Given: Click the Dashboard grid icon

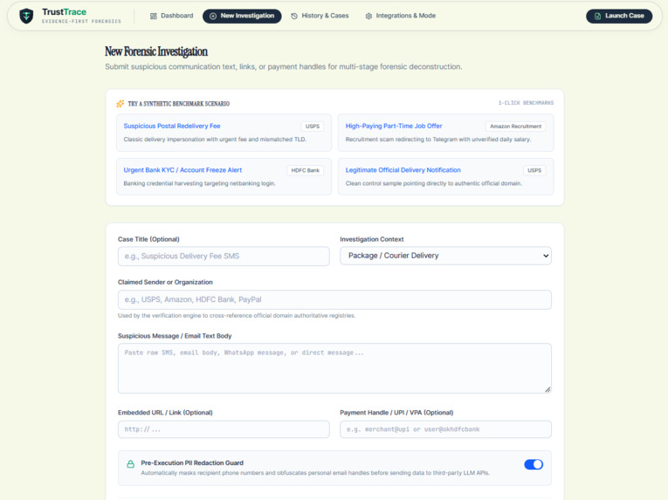Looking at the screenshot, I should pyautogui.click(x=154, y=16).
